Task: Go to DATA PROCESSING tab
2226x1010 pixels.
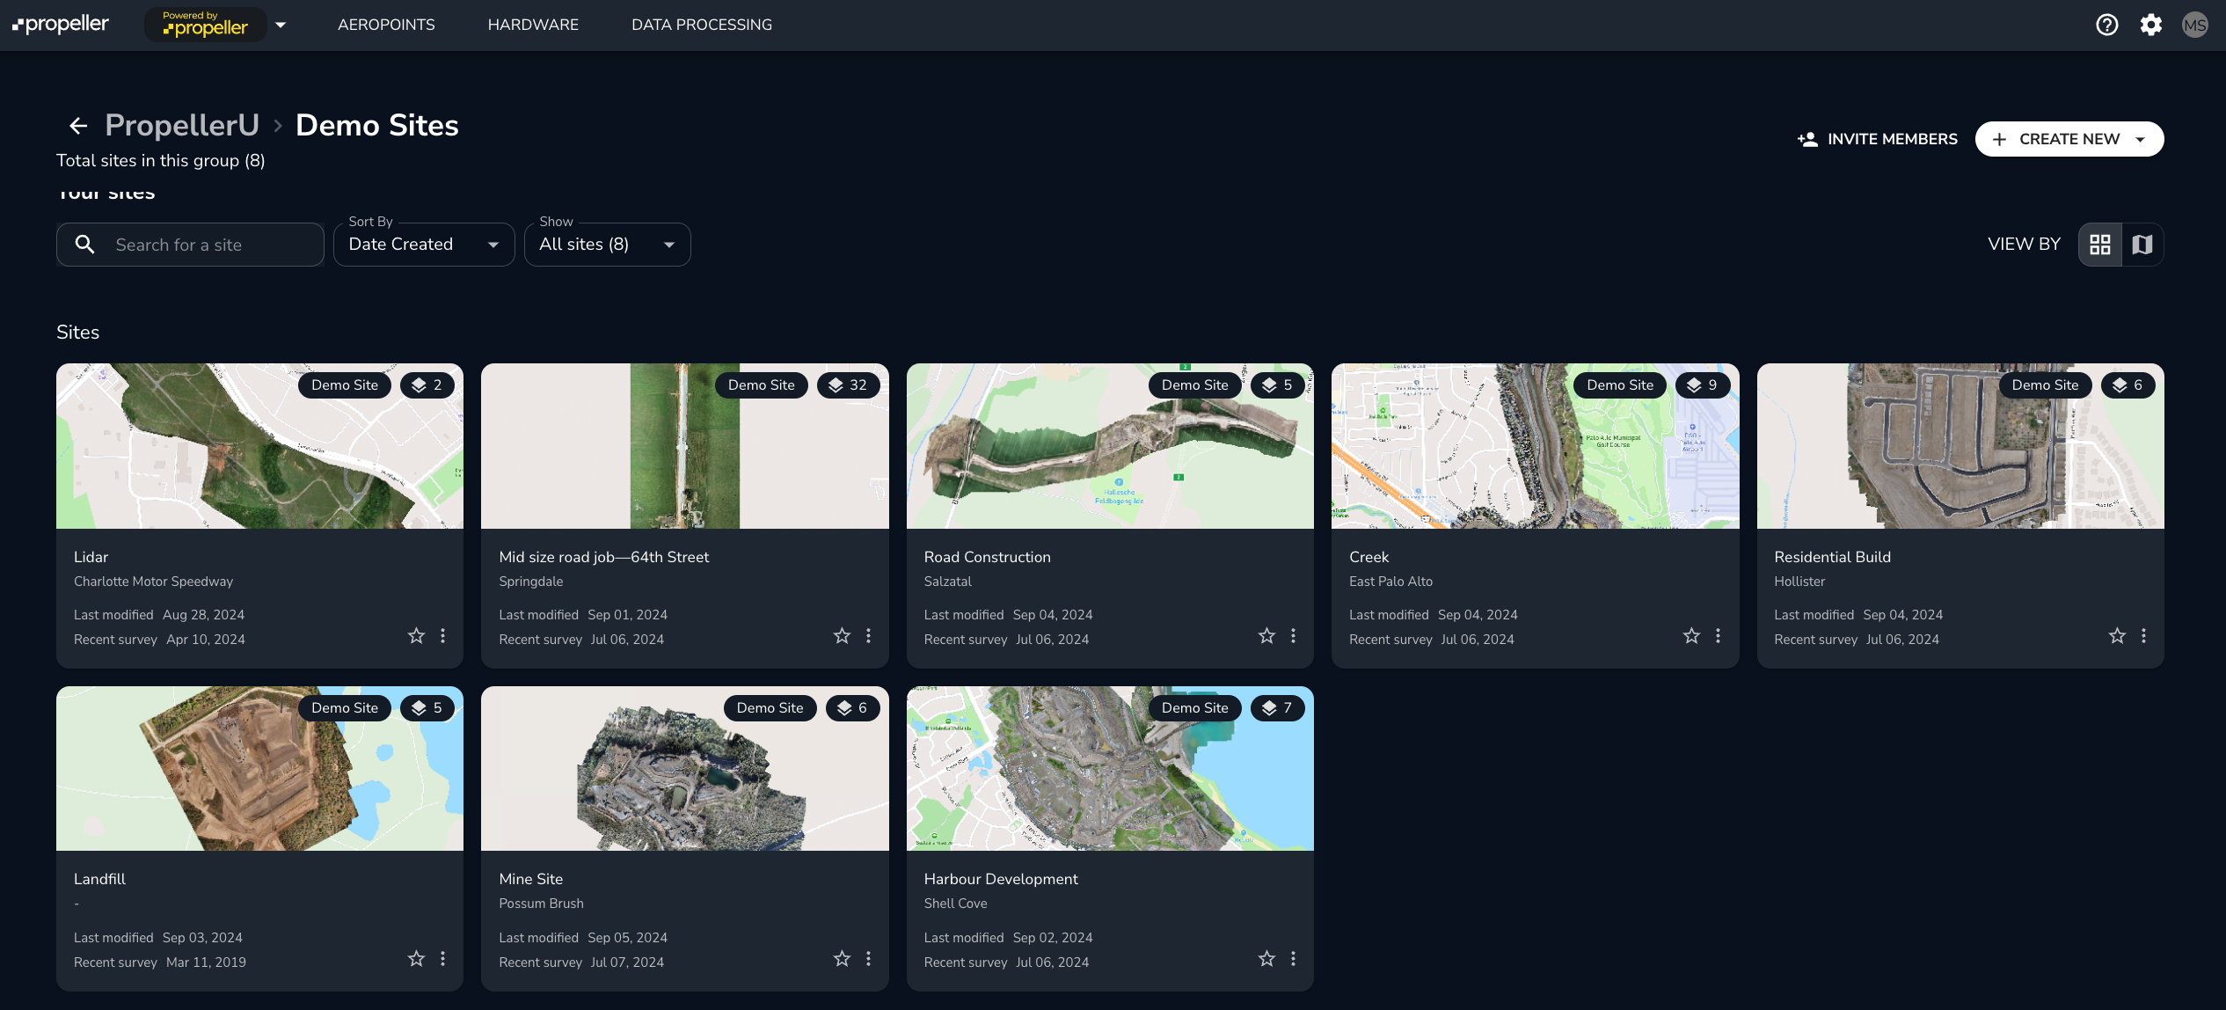Action: pos(701,25)
